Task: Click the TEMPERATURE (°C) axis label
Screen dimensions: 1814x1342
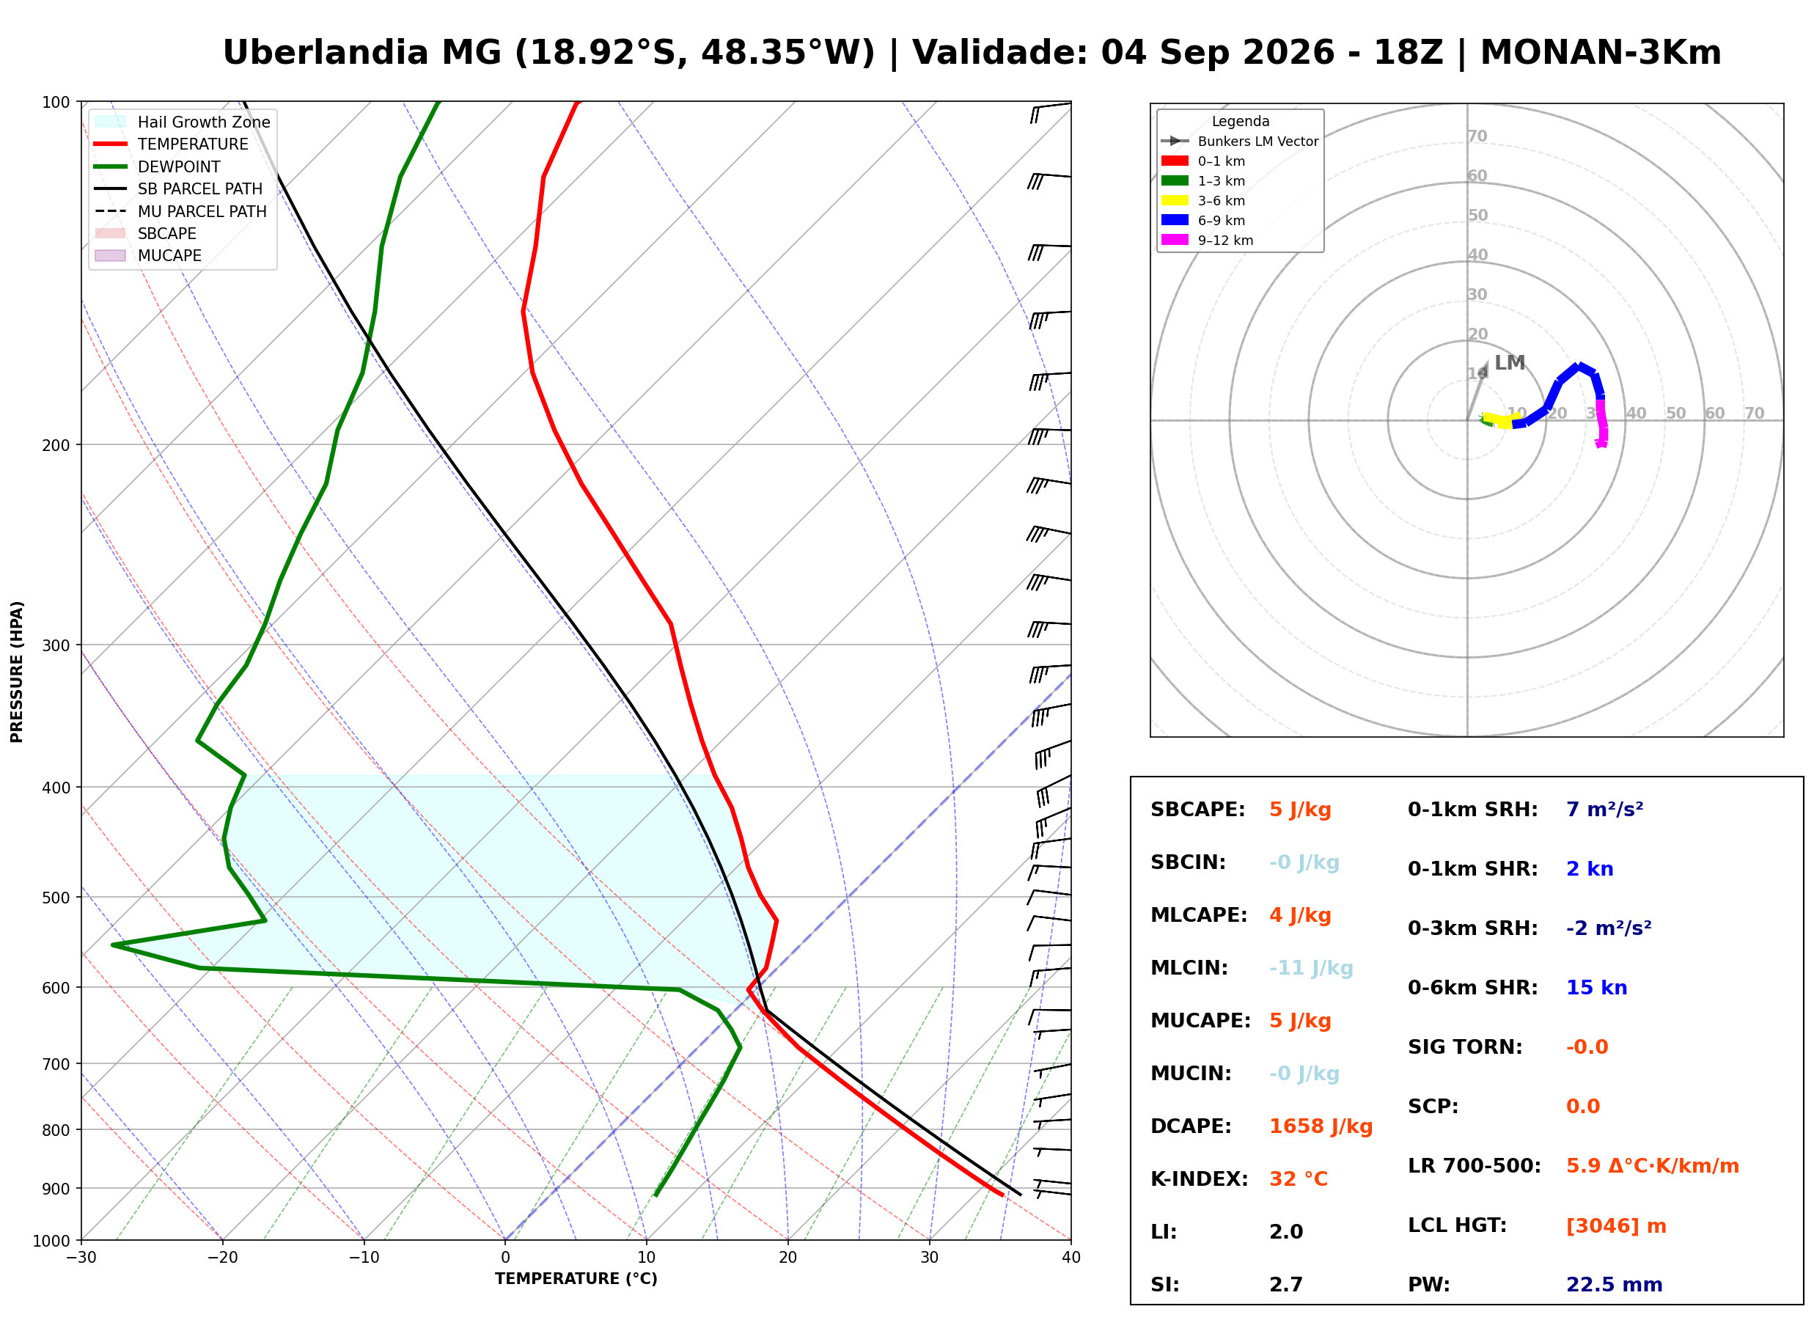Action: click(x=576, y=1280)
